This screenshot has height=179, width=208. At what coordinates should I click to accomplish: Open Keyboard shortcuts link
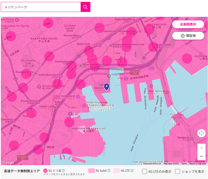[152, 164]
